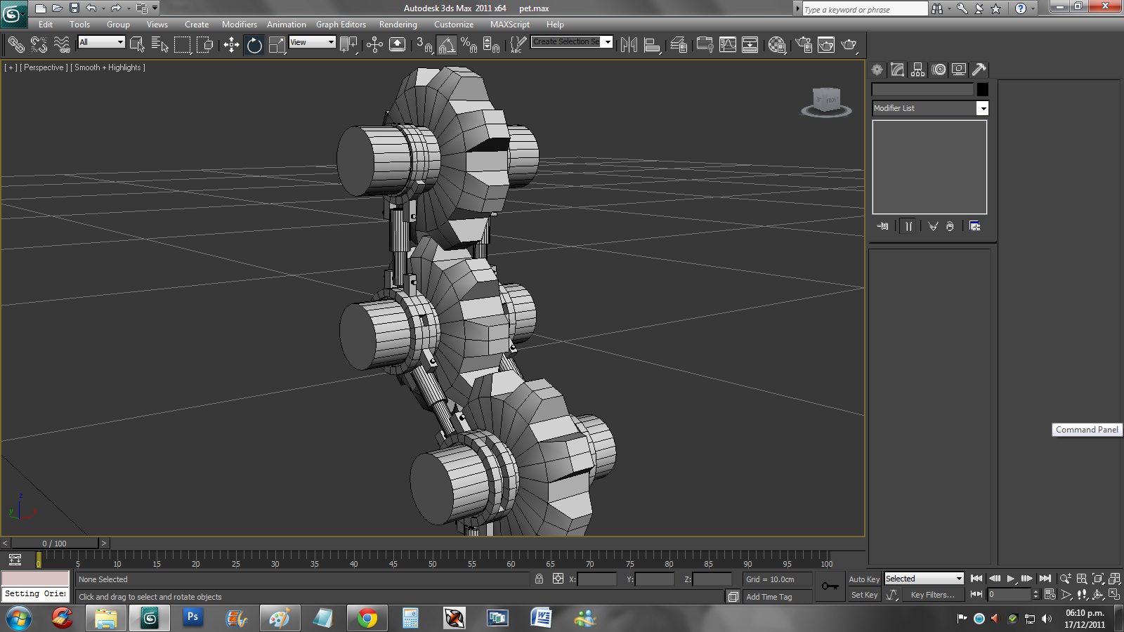Open the MAXScript menu
This screenshot has width=1124, height=632.
pyautogui.click(x=510, y=25)
